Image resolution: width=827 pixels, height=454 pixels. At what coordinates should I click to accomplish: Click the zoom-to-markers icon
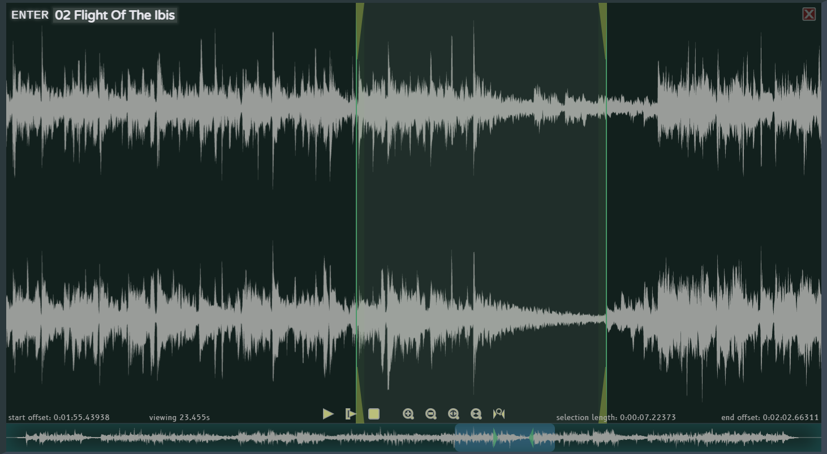pos(499,414)
